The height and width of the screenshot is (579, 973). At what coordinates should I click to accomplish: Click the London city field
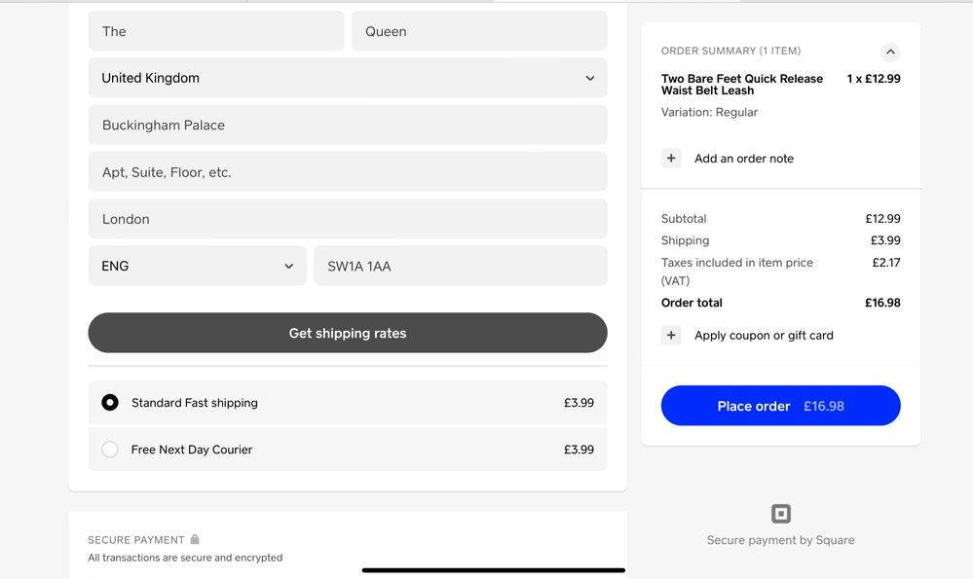coord(348,219)
